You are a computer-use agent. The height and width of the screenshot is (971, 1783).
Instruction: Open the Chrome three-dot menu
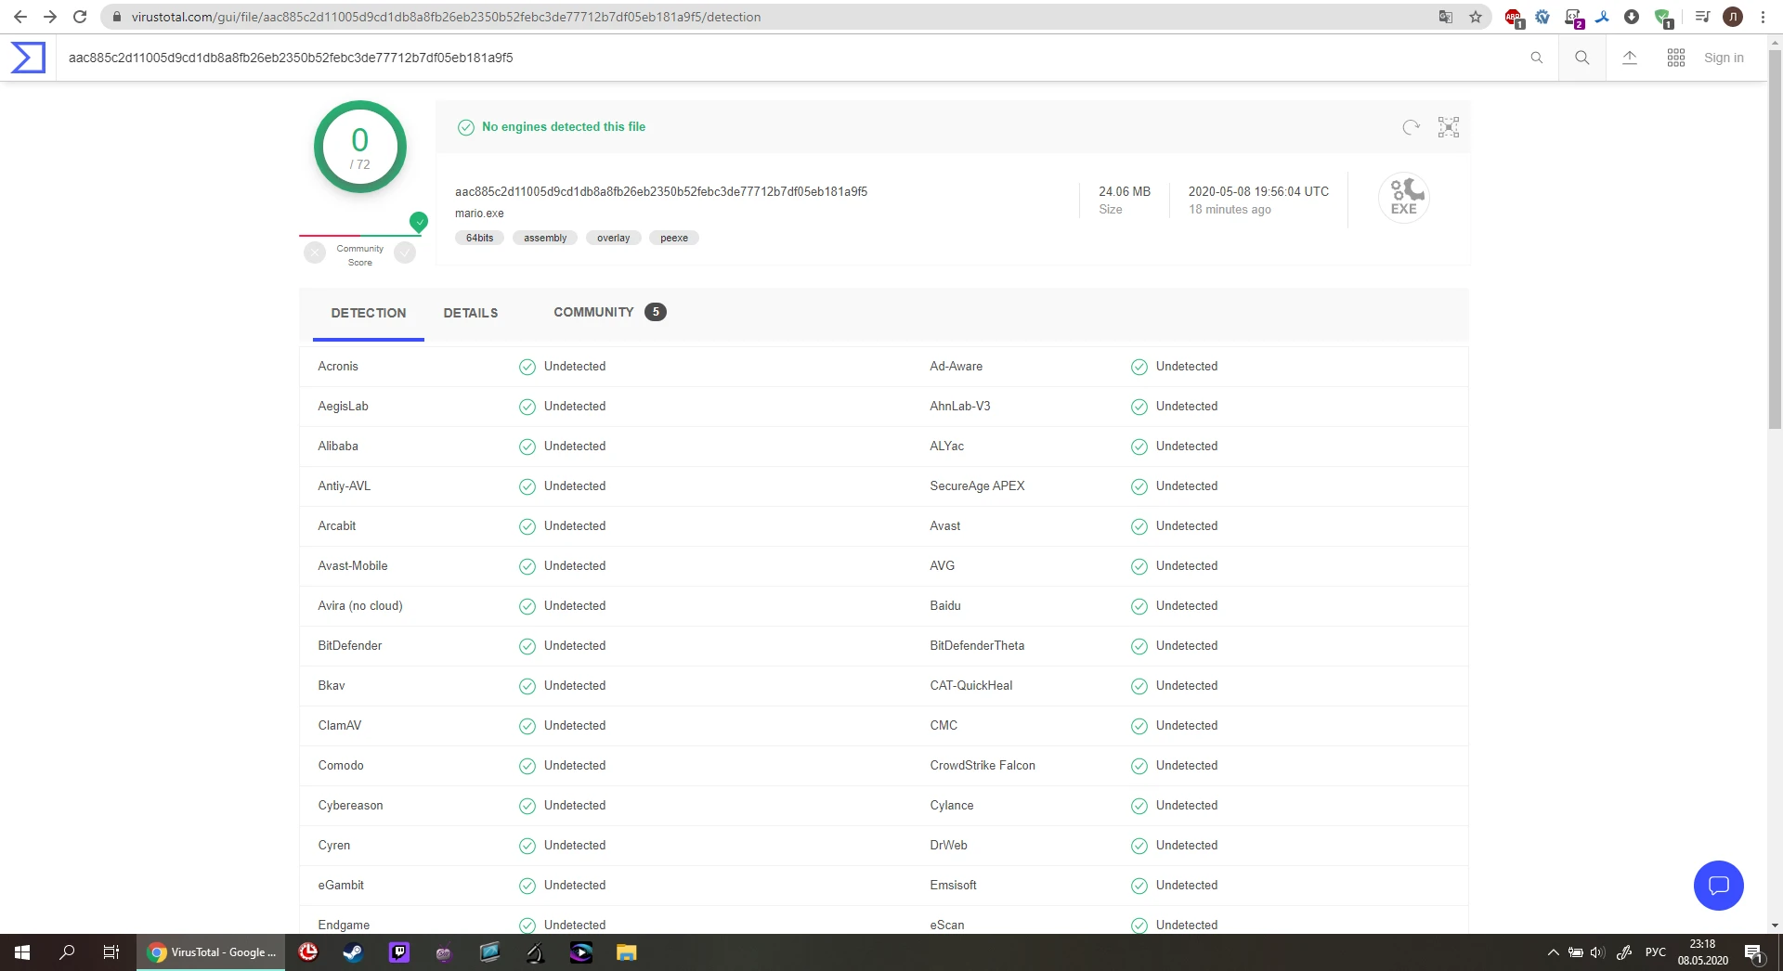click(1763, 17)
